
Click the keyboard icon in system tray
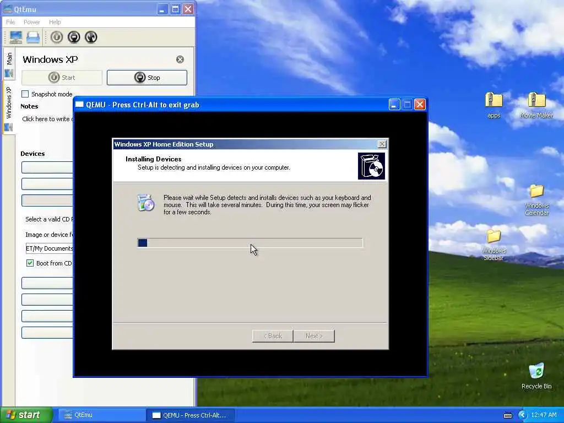click(507, 415)
